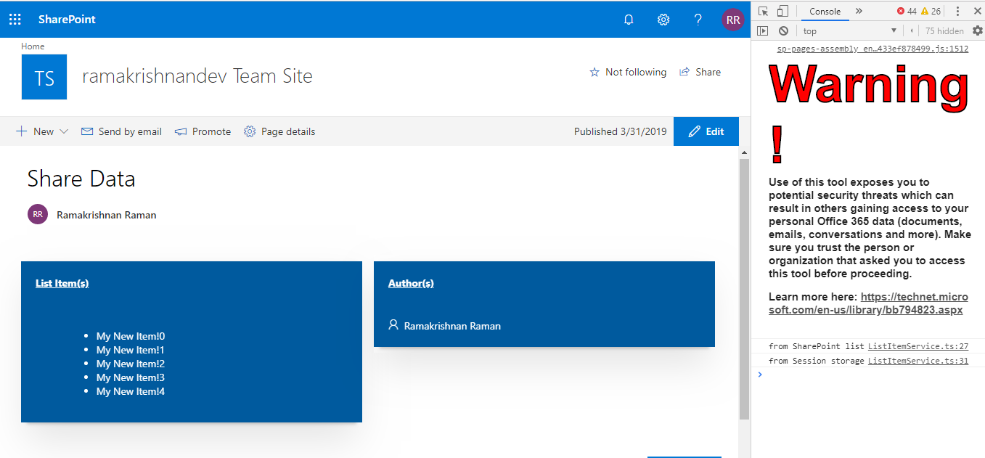Click the DevTools error count badge
This screenshot has height=458, width=985.
907,11
